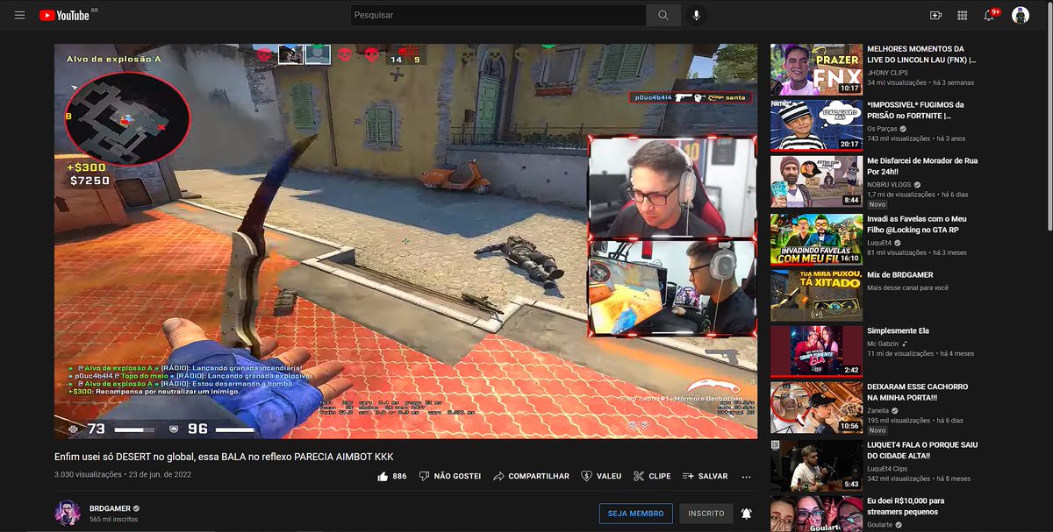Click SEJA MEMBRO join button

[636, 514]
